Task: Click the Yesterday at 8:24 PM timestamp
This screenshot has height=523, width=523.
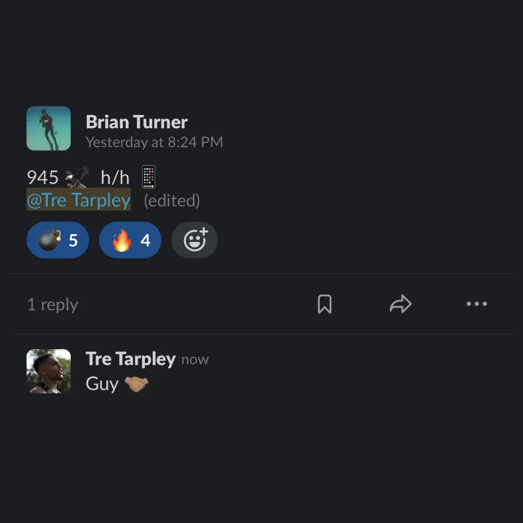Action: [x=154, y=142]
